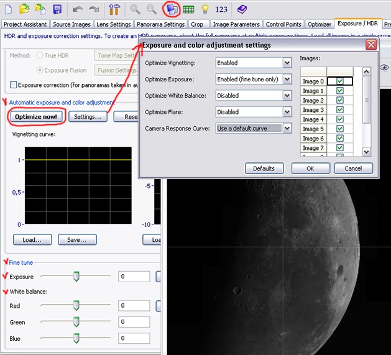Click the Defaults button in dialog
Image resolution: width=391 pixels, height=355 pixels.
click(264, 168)
